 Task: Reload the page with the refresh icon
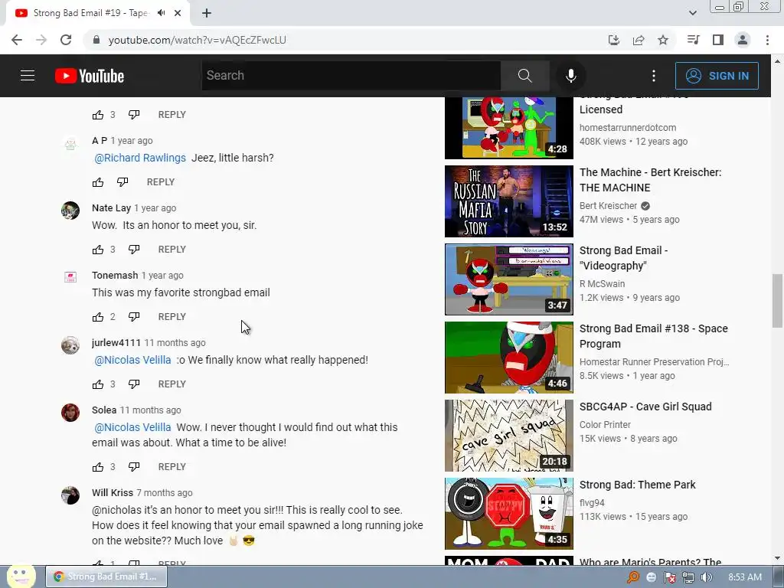(66, 40)
